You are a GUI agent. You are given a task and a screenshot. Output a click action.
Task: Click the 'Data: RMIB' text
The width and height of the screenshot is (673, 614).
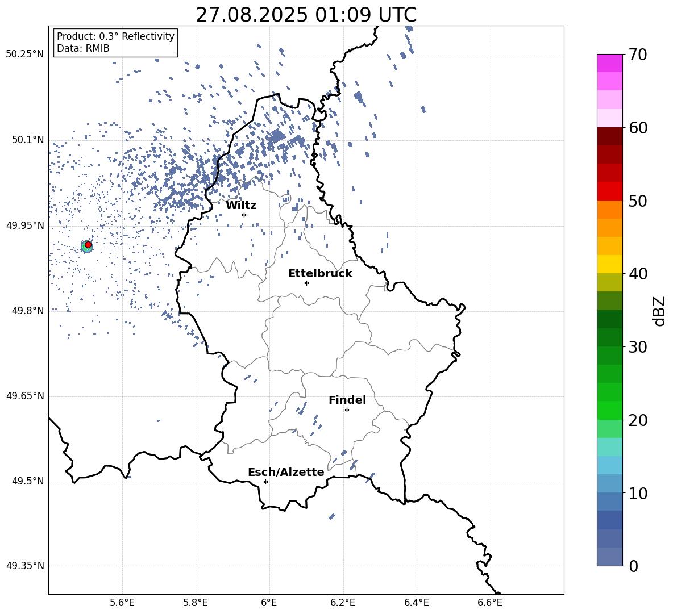tap(83, 48)
